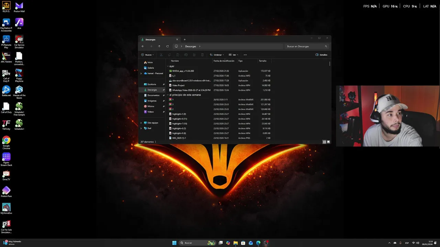440x247 pixels.
Task: Expand Red in sidebar
Action: (x=141, y=128)
